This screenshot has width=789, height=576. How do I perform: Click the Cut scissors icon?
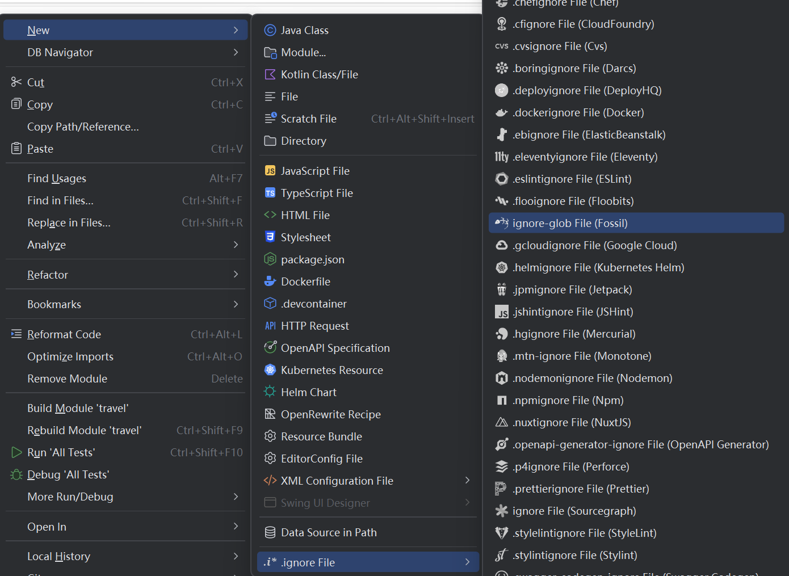(x=16, y=82)
